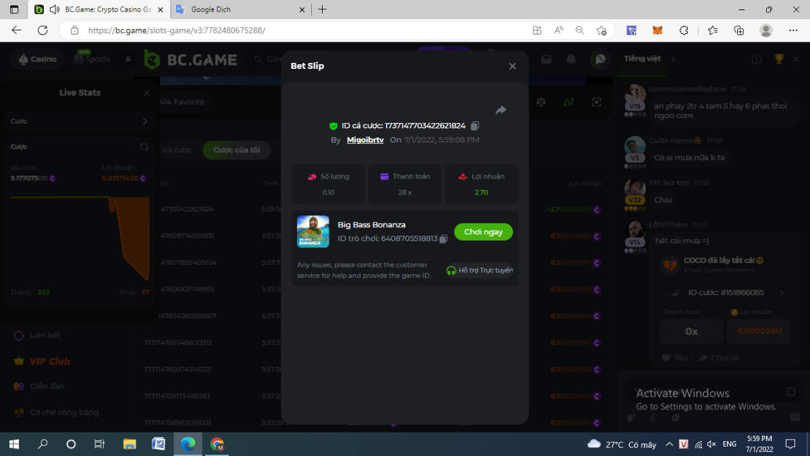The height and width of the screenshot is (456, 810).
Task: Copy the game ID number
Action: click(443, 238)
